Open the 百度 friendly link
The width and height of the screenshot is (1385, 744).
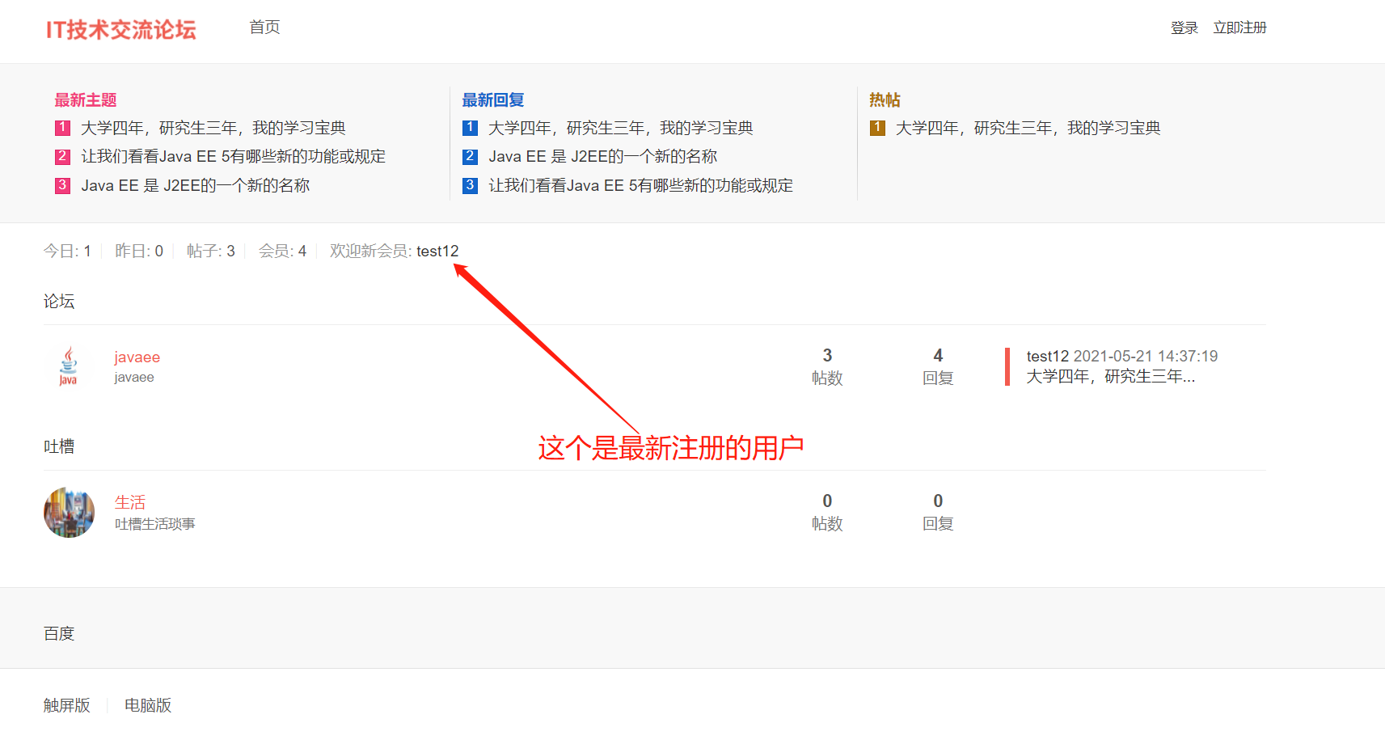(x=59, y=633)
